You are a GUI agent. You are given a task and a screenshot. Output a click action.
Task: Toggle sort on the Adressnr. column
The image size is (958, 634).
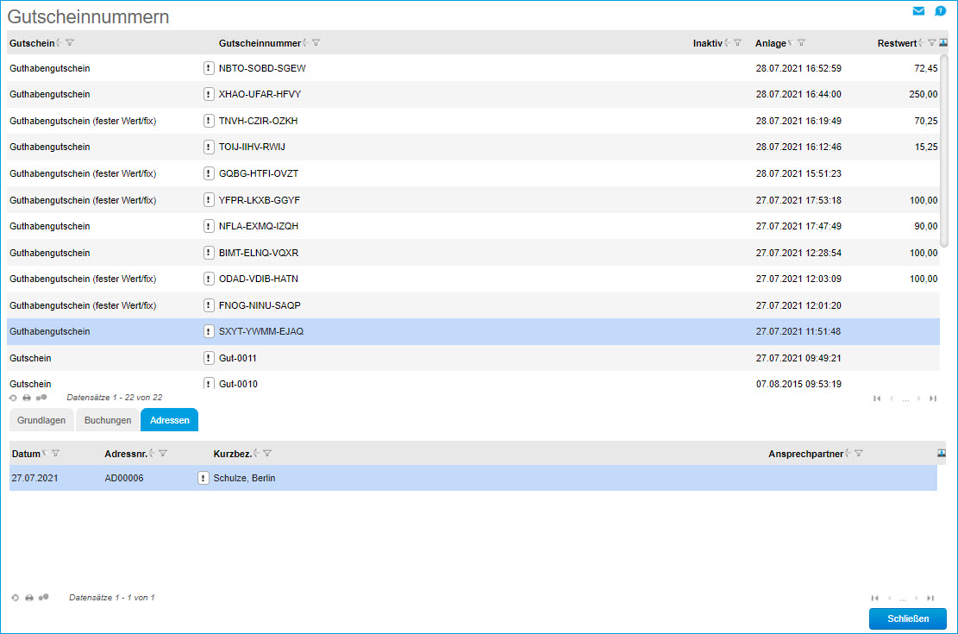tap(152, 454)
